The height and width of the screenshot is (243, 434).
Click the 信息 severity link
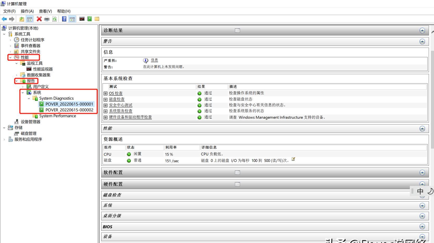pos(154,60)
